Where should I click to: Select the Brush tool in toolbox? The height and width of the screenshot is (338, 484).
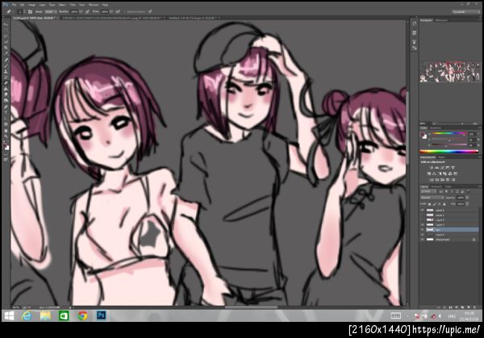[6, 66]
